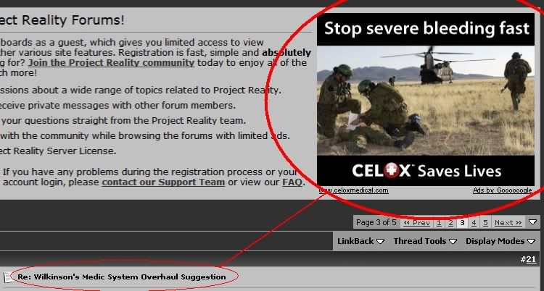Jump to page 2 of thread

pyautogui.click(x=450, y=223)
